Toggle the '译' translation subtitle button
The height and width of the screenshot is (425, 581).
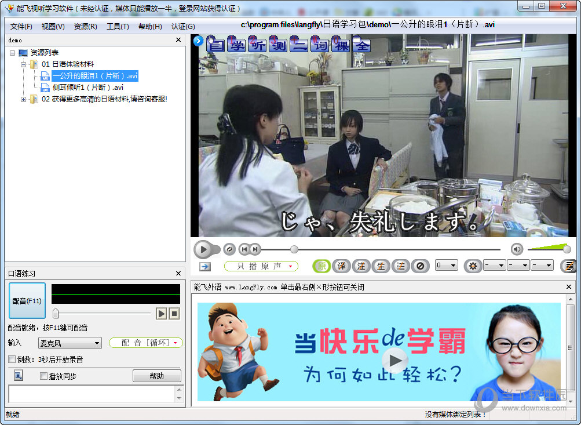click(341, 266)
